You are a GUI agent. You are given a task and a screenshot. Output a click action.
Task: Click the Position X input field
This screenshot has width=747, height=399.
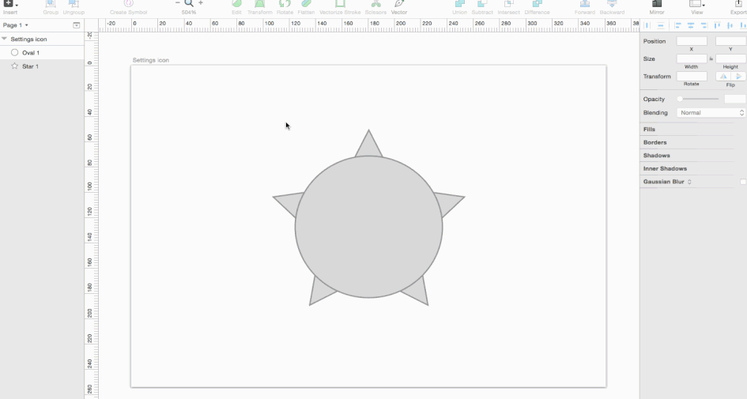coord(691,41)
